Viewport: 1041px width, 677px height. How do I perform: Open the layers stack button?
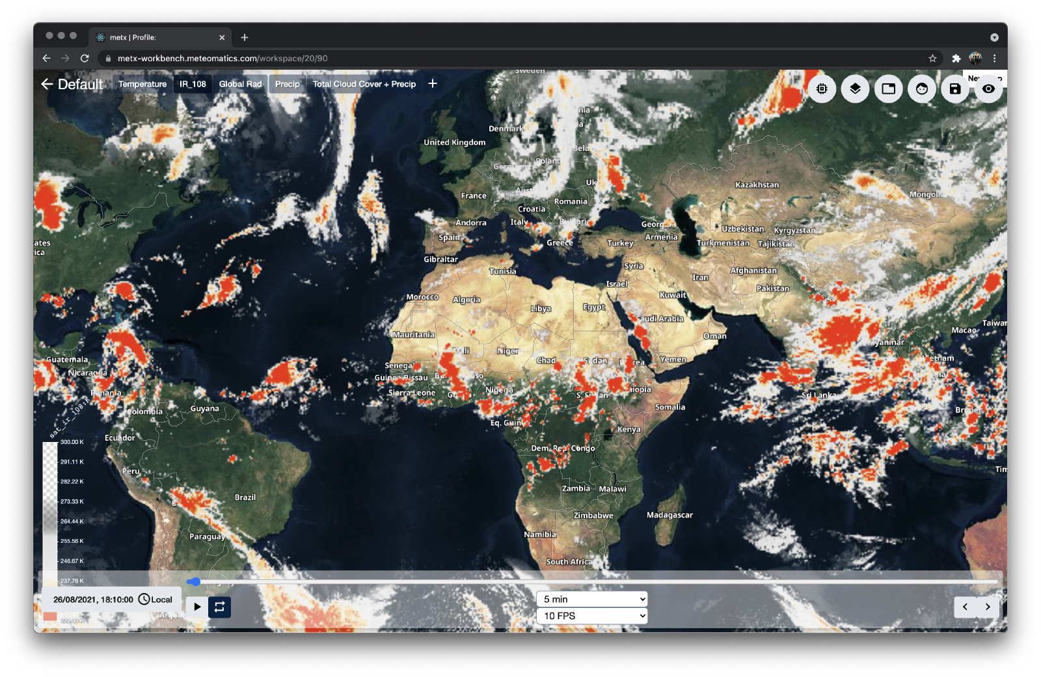[855, 89]
